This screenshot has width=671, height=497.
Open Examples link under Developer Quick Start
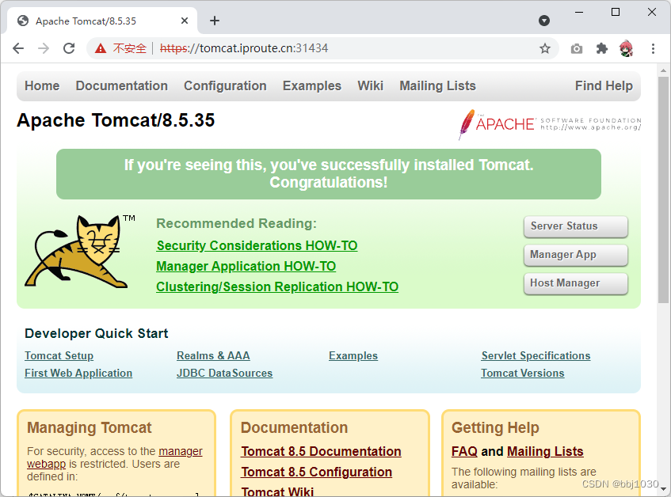click(353, 355)
